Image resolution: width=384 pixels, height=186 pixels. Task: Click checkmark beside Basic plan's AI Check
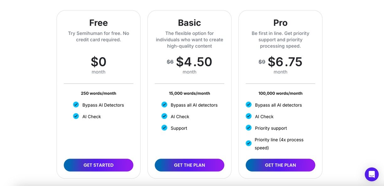pyautogui.click(x=164, y=116)
